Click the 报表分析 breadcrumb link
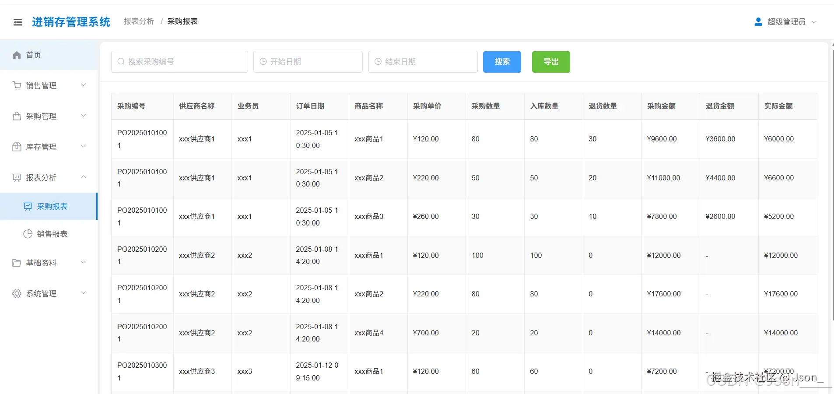Image resolution: width=834 pixels, height=394 pixels. (139, 21)
